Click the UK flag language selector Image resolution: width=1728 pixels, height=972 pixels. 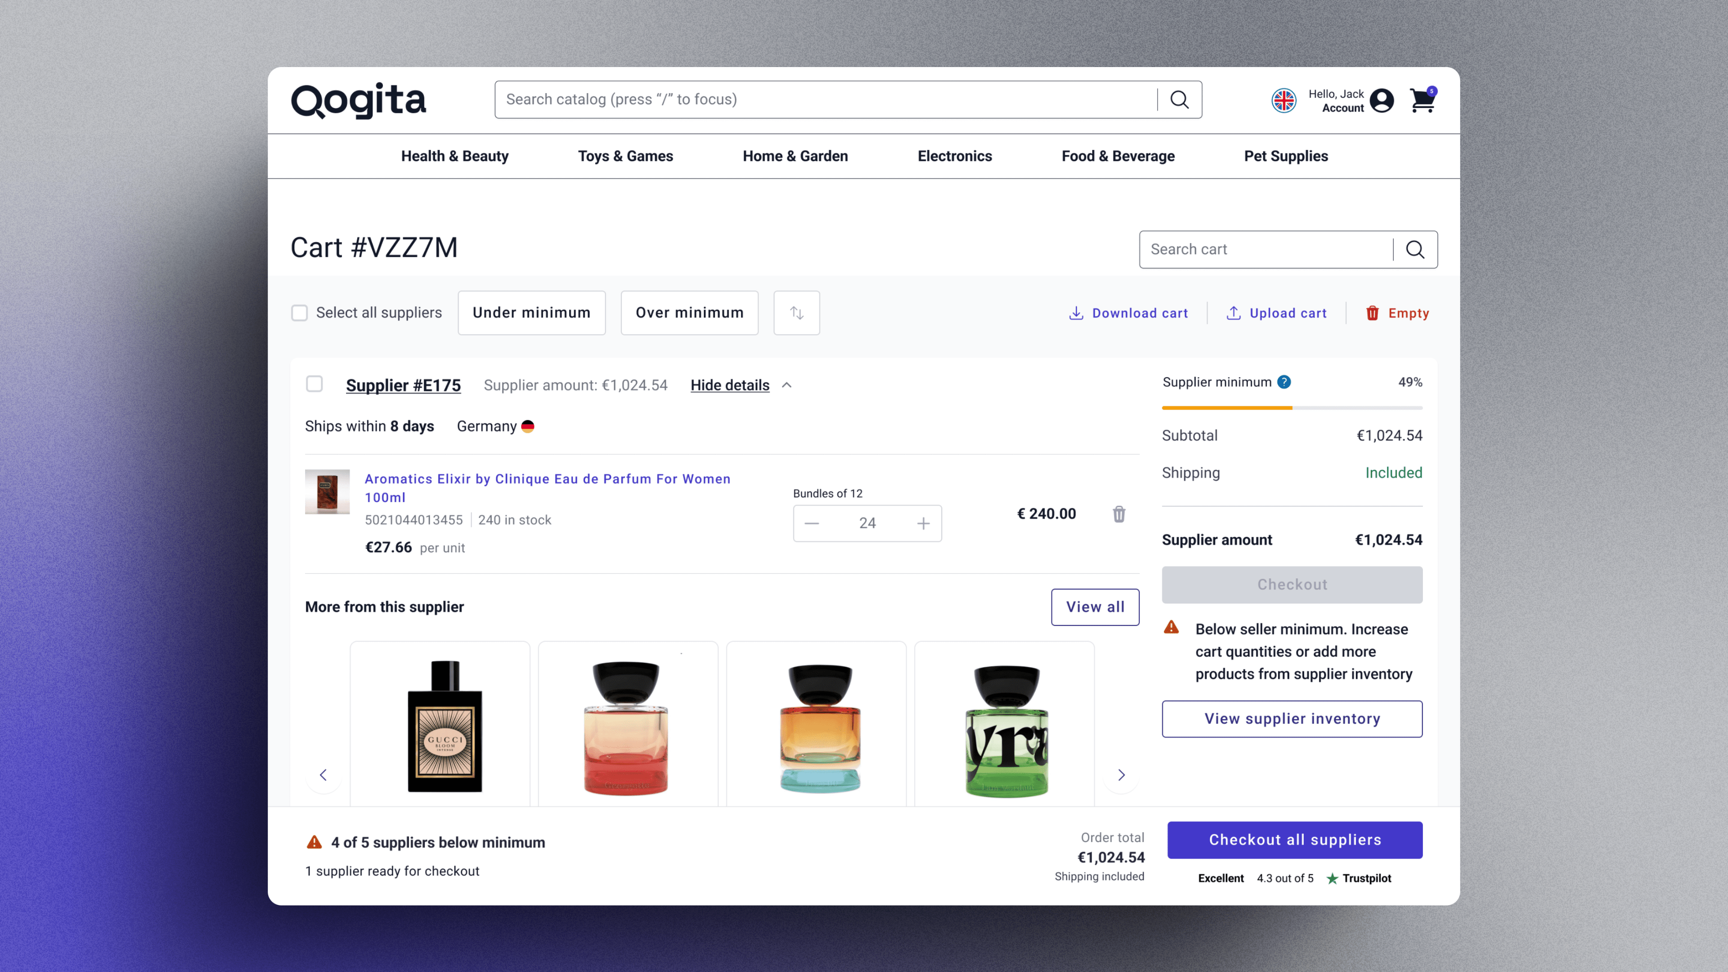(1283, 101)
